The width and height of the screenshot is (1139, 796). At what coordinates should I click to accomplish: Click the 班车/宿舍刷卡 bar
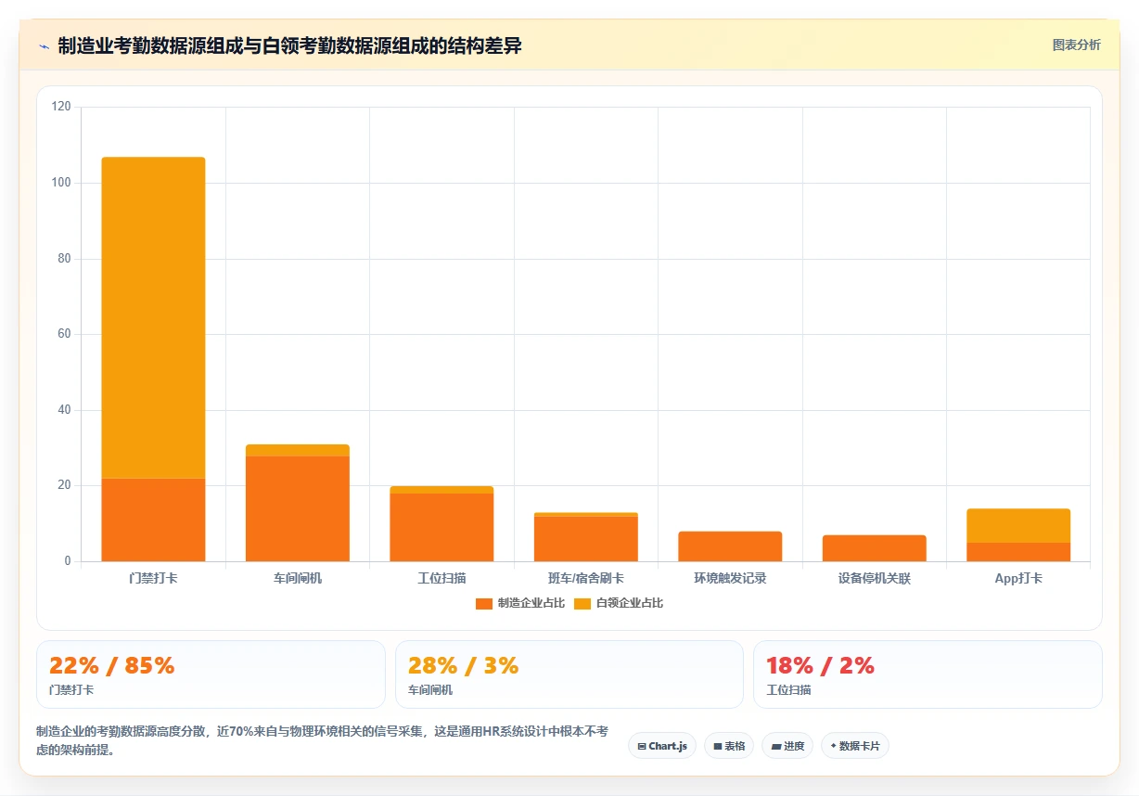(x=586, y=536)
